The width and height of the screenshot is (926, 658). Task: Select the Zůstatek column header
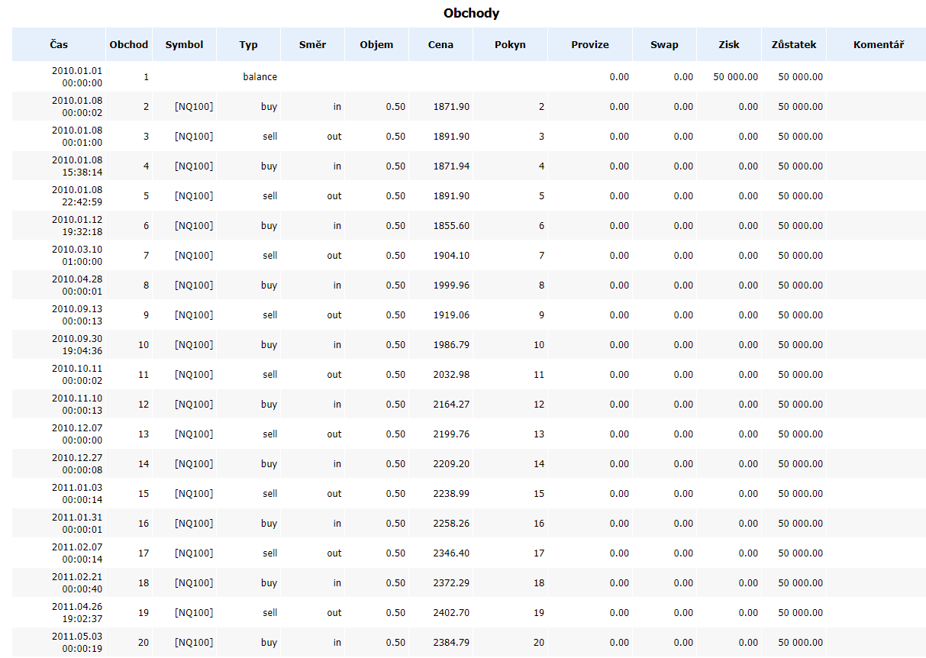tap(794, 44)
